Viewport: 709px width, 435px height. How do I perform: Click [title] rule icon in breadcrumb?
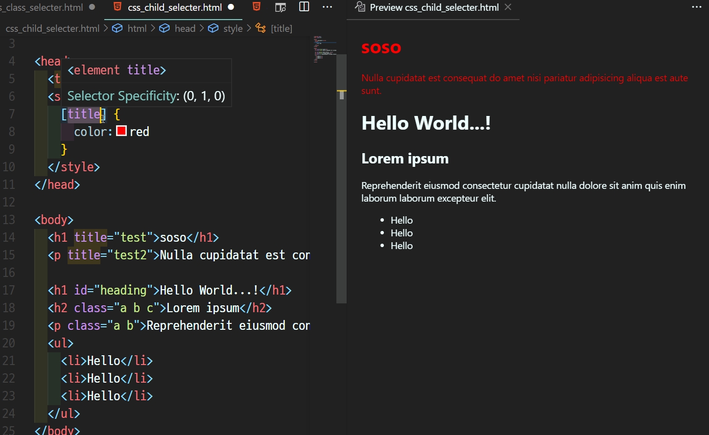point(260,28)
